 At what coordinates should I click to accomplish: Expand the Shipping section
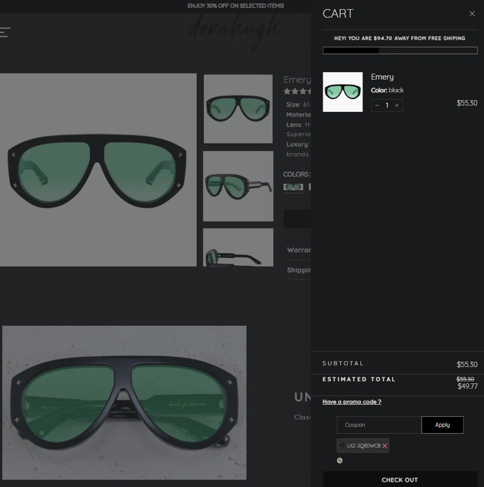coord(297,270)
